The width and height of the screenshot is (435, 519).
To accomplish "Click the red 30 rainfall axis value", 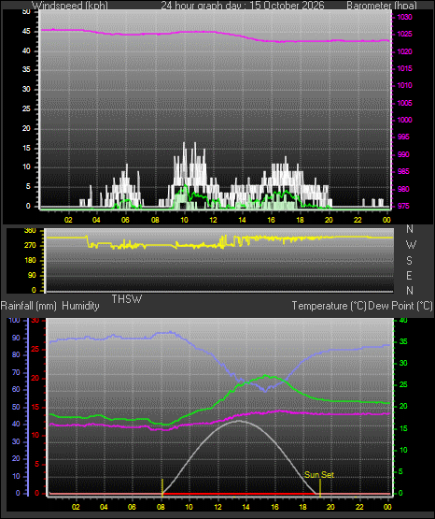I will coord(35,321).
